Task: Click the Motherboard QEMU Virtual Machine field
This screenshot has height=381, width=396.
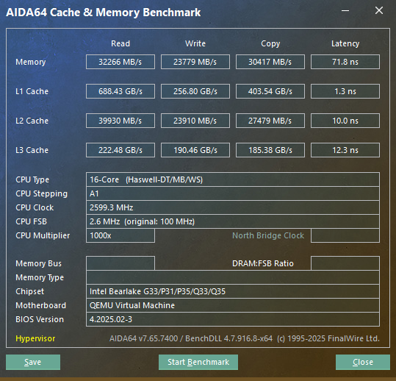Action: tap(233, 305)
